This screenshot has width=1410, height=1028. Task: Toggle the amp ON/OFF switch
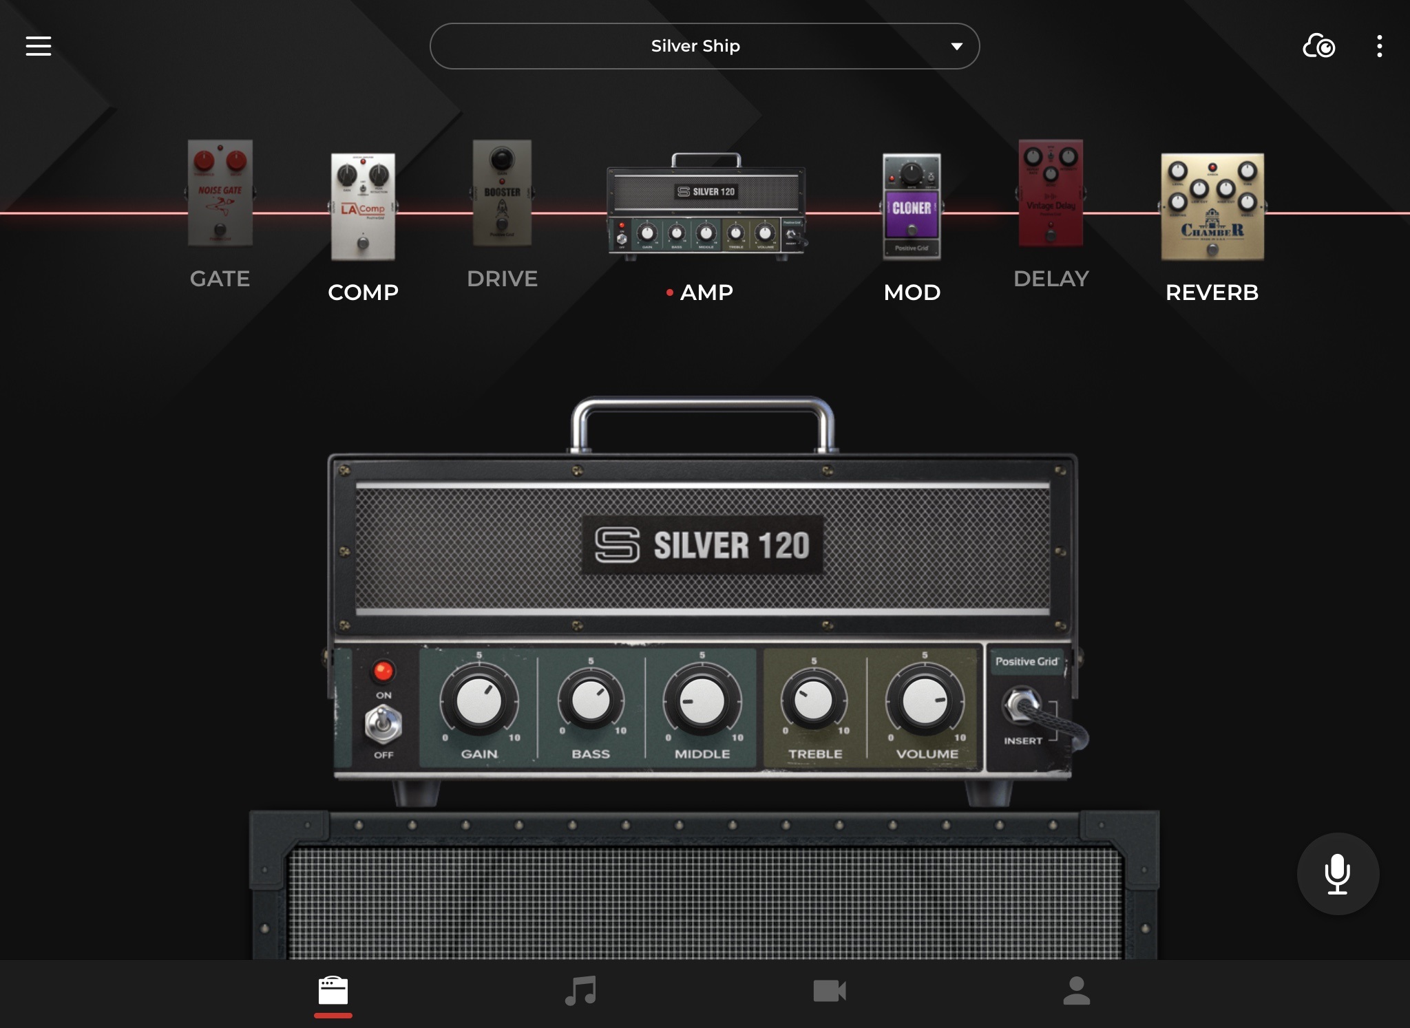(383, 725)
